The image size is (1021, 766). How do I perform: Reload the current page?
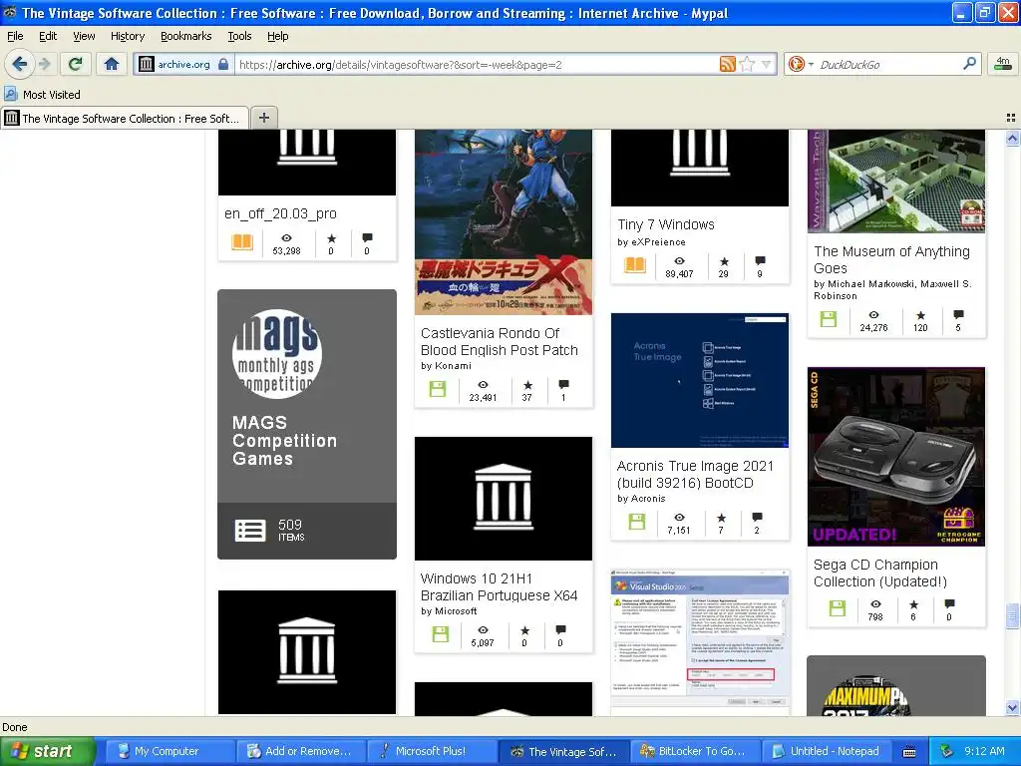(x=76, y=64)
